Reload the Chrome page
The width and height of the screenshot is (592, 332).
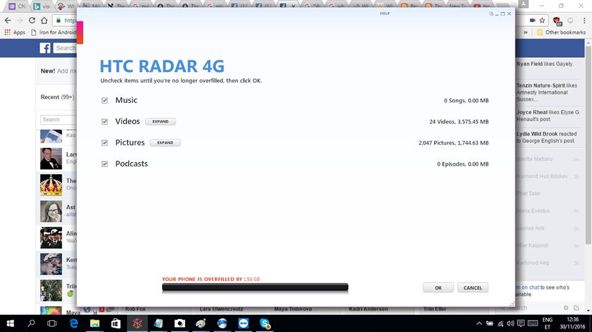[32, 20]
